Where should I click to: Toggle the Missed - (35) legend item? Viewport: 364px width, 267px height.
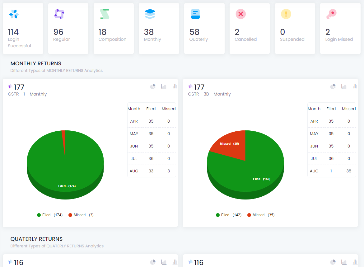click(261, 215)
